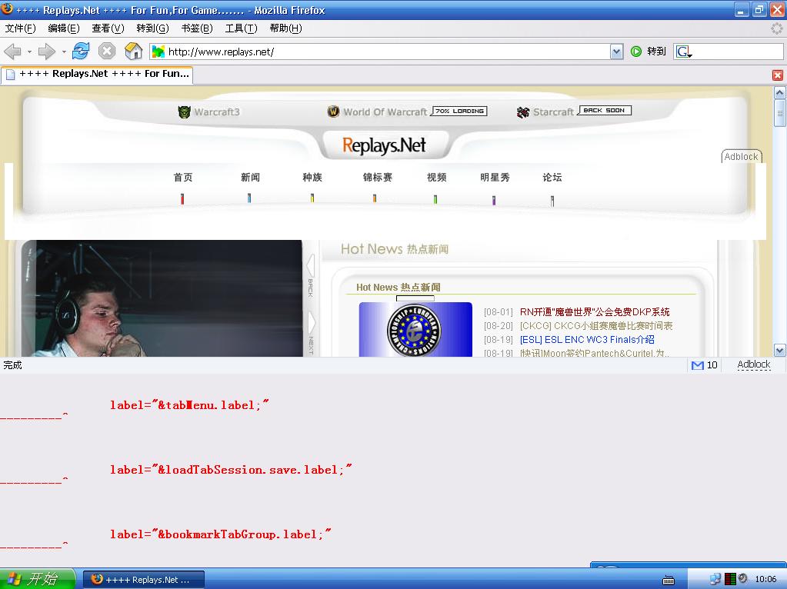The width and height of the screenshot is (787, 589).
Task: Click the Replays.Net Firefox taskbar button
Action: point(144,580)
